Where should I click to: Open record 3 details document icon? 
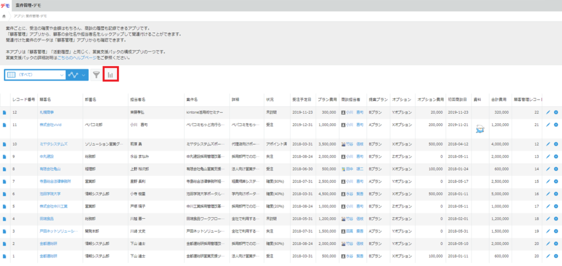[x=4, y=232]
